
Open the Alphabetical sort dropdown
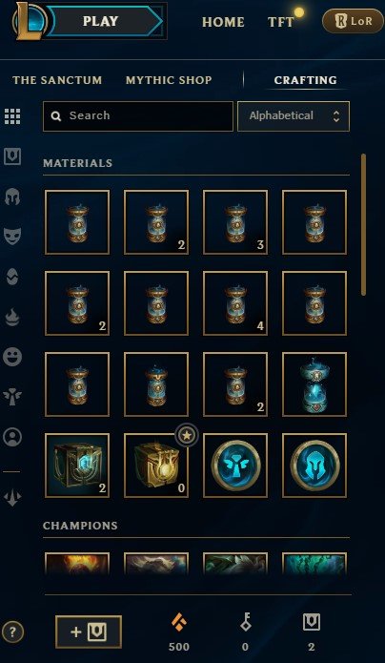294,115
